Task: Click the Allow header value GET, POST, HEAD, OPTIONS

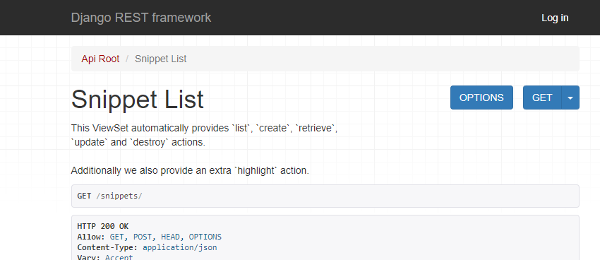Action: tap(166, 237)
